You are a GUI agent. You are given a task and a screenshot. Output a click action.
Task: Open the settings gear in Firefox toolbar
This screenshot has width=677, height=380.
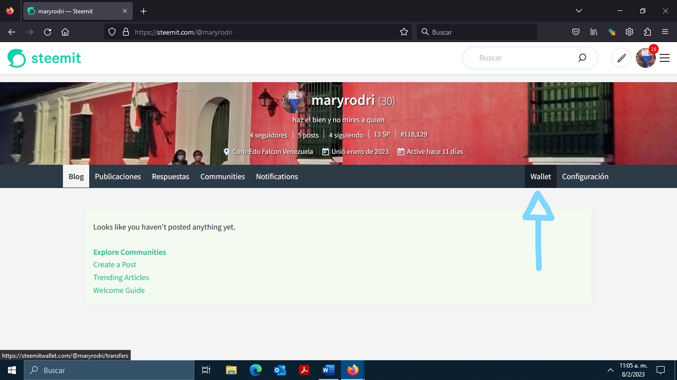pyautogui.click(x=629, y=32)
